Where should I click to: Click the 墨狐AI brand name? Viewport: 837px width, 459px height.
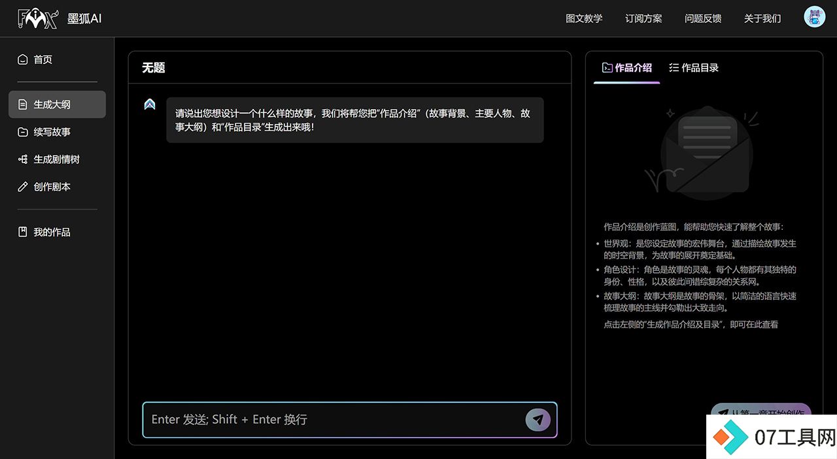(x=84, y=18)
